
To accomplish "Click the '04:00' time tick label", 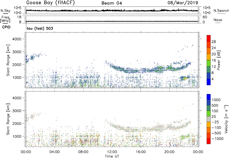I will point(54,152).
